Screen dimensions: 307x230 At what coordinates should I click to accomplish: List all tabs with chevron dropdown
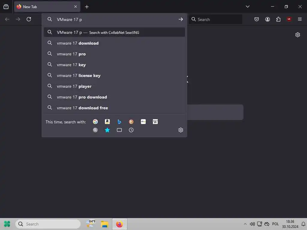point(247,7)
